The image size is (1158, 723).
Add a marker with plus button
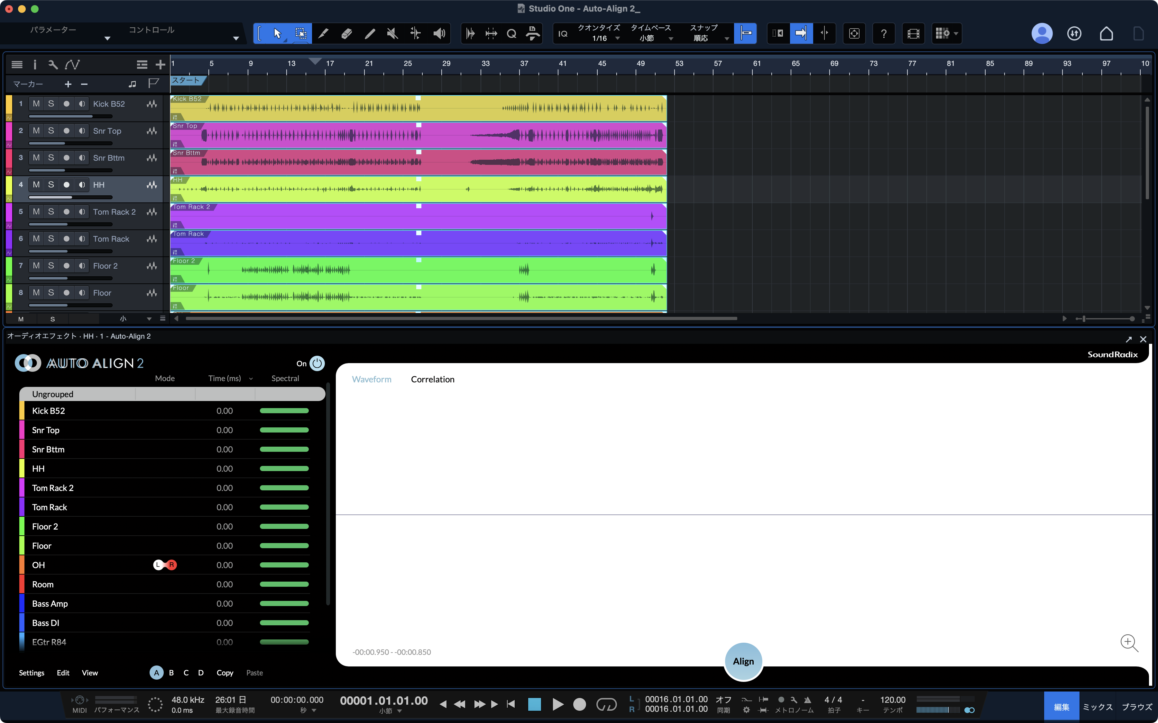[x=68, y=84]
